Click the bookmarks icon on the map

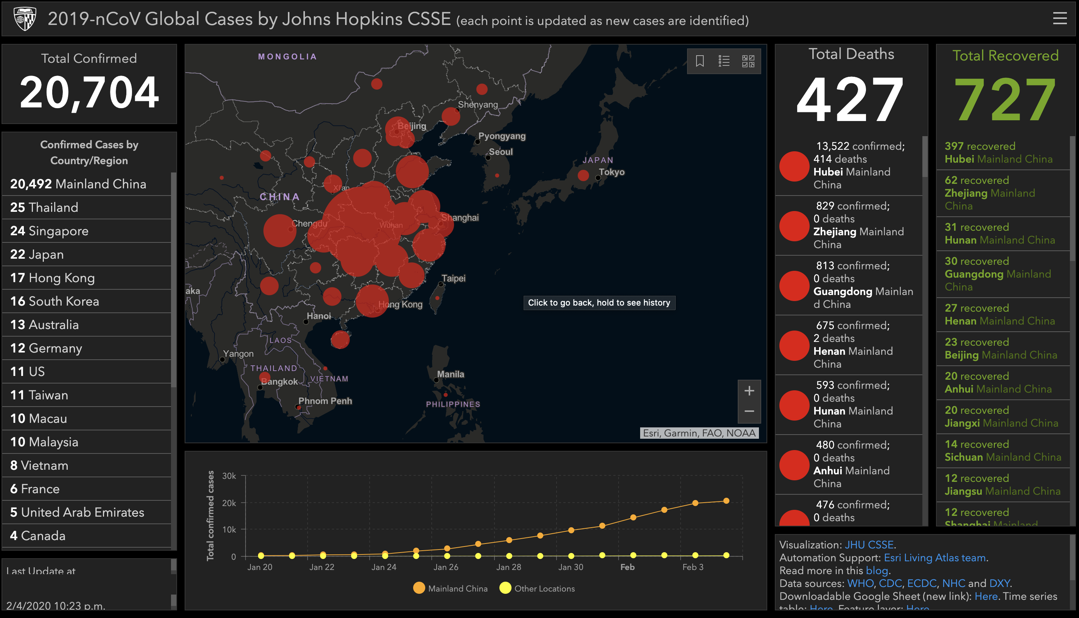click(700, 61)
